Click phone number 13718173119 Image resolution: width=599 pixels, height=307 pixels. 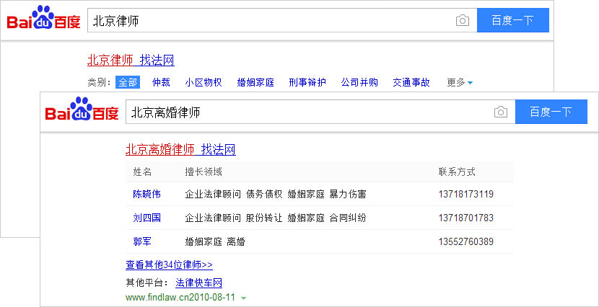click(x=466, y=194)
